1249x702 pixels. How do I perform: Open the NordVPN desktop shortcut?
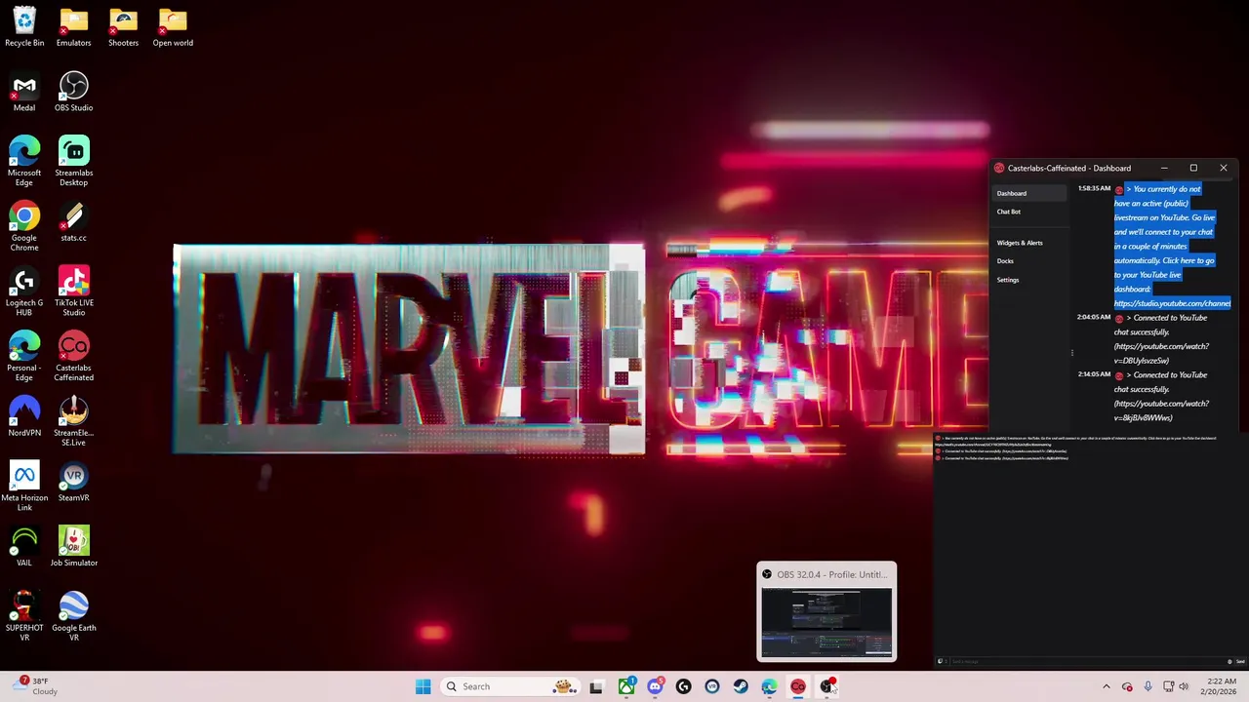tap(24, 417)
